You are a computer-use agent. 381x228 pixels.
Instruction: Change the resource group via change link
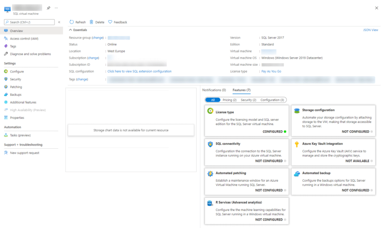(x=98, y=38)
